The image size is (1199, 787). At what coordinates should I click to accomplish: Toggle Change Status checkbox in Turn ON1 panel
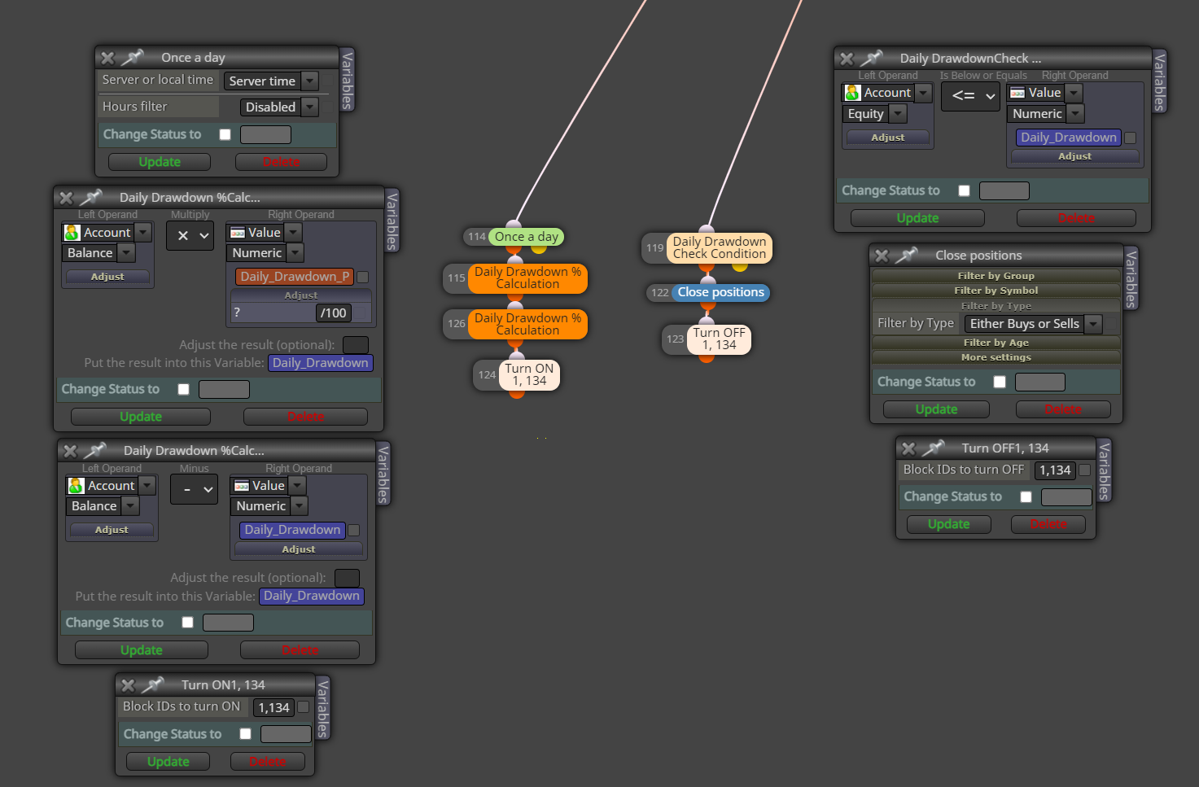[246, 734]
